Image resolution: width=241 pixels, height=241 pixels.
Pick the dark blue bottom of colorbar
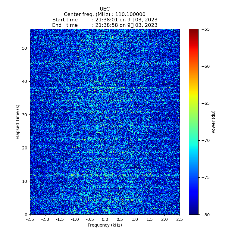point(194,213)
